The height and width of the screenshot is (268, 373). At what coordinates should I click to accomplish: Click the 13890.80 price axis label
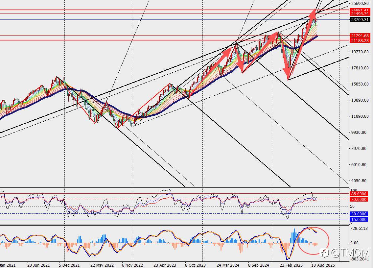[360, 100]
